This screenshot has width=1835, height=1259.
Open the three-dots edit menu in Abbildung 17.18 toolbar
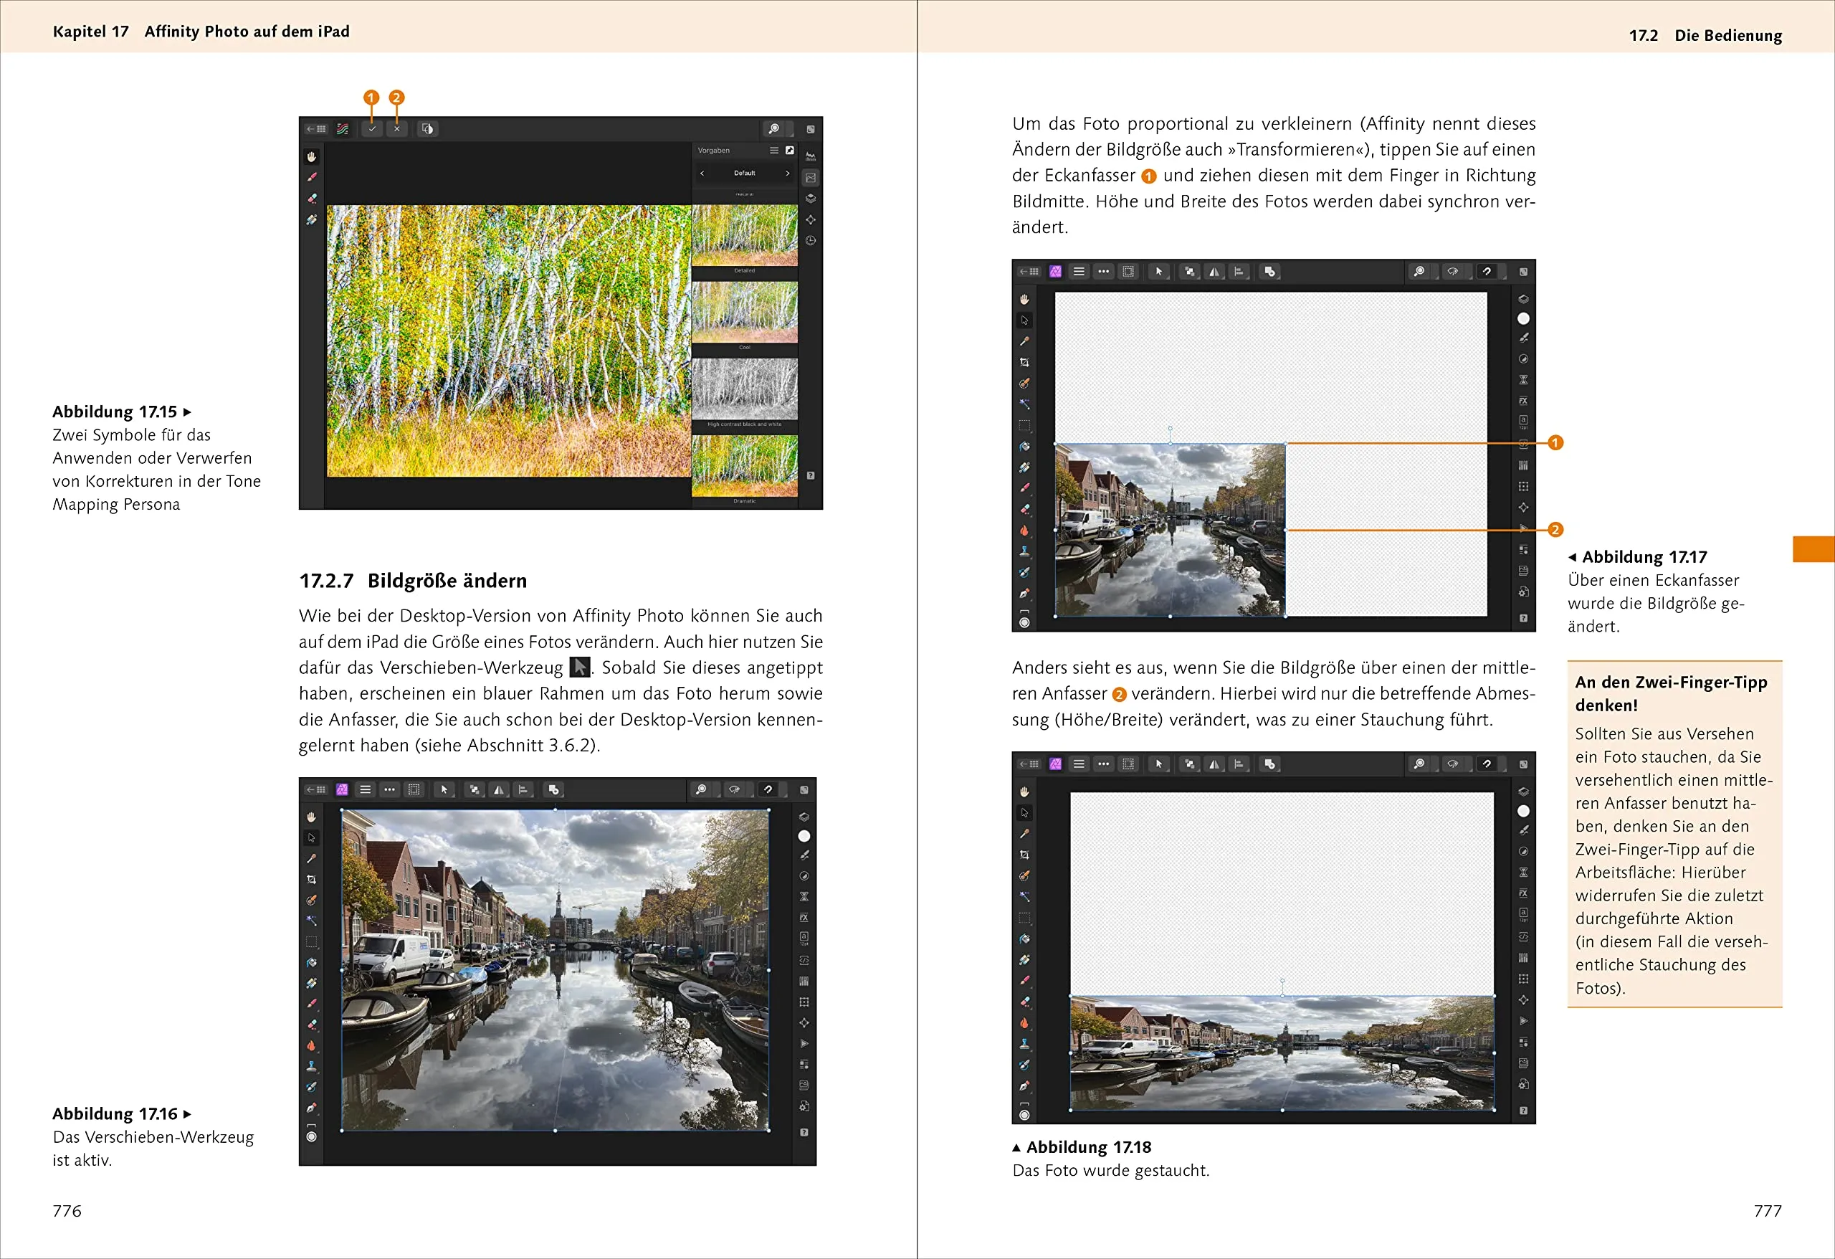click(x=1104, y=764)
